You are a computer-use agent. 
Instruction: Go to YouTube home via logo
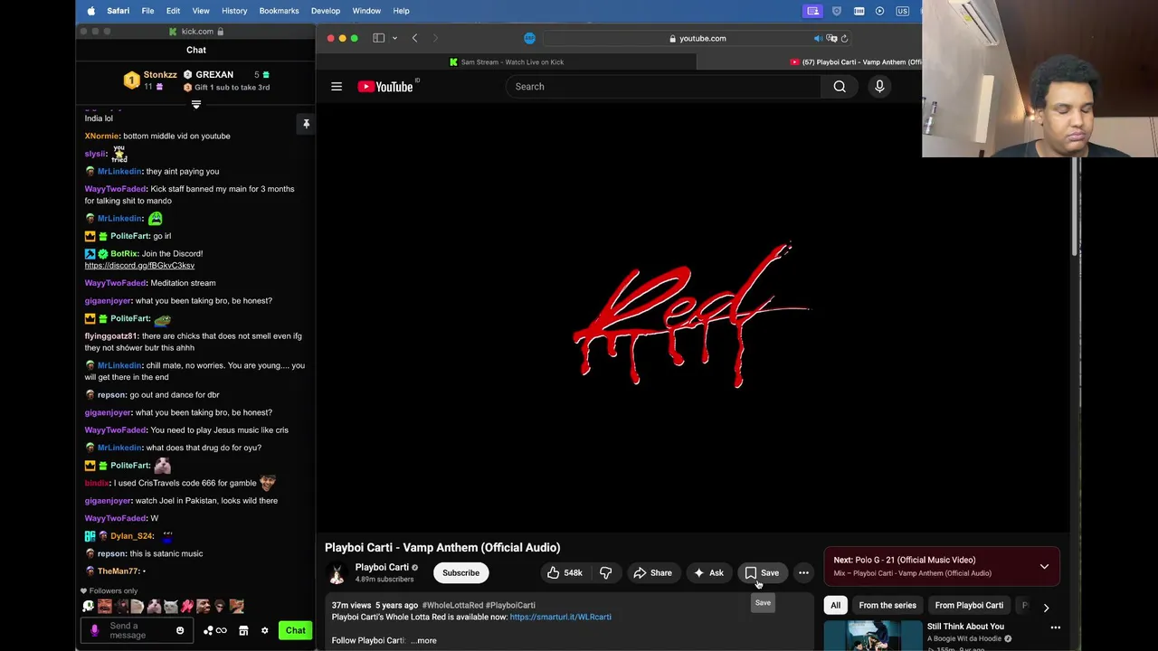pos(385,87)
